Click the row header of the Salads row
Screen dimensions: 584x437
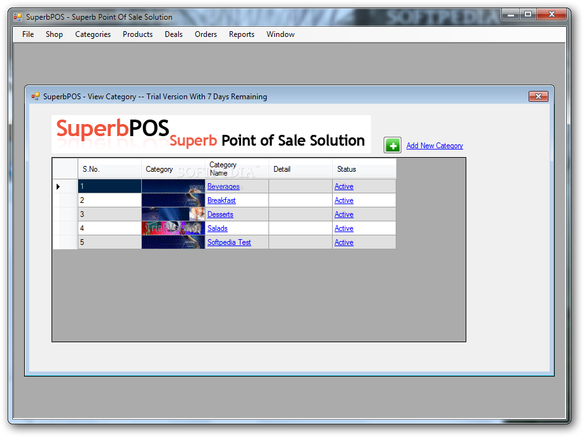(65, 228)
